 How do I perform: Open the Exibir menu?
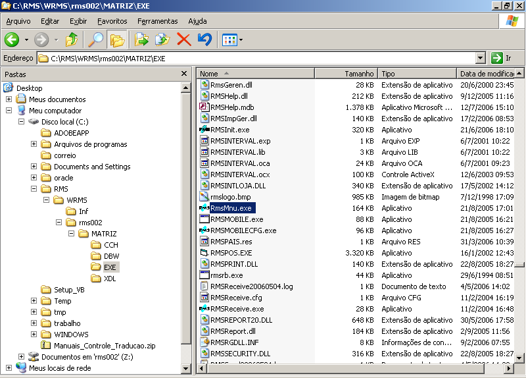coord(78,21)
